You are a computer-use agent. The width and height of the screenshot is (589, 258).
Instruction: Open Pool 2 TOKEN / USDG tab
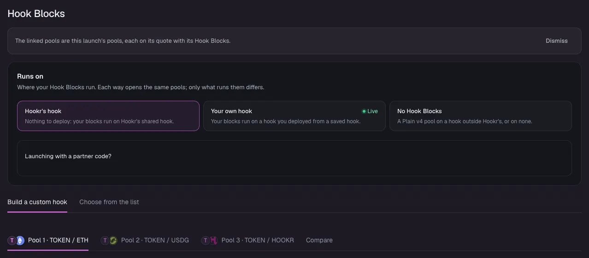145,240
